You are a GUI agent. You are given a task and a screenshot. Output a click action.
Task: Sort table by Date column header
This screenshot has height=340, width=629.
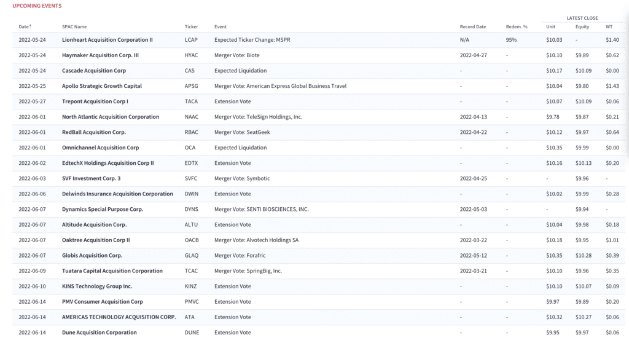pos(23,26)
